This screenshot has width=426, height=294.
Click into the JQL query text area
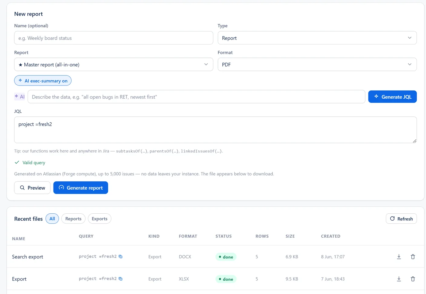coord(215,130)
